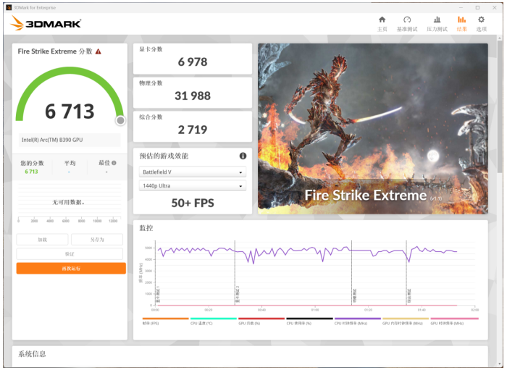Image resolution: width=507 pixels, height=370 pixels.
Task: Expand the System Info (系统信息) section
Action: [33, 354]
